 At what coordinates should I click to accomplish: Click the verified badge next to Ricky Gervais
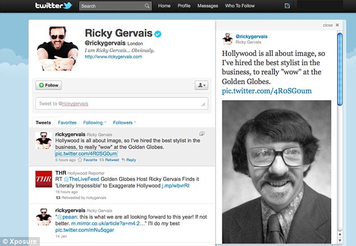pos(158,34)
